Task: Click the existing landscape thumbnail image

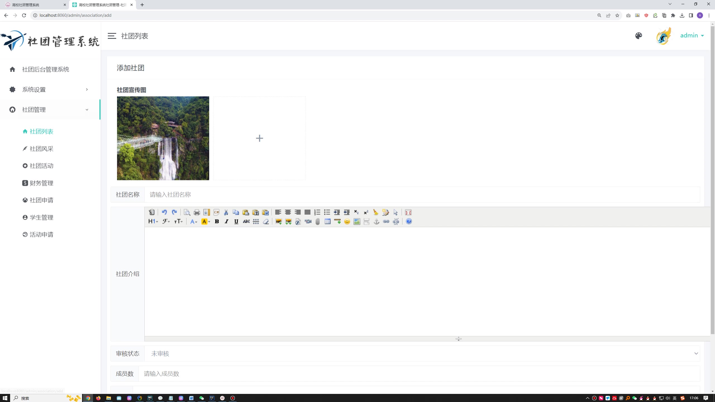Action: coord(163,138)
